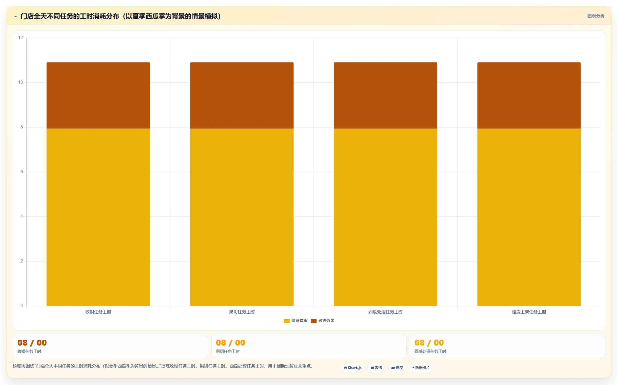The width and height of the screenshot is (618, 385).
Task: Select the 西瓜处理任务工时 summary card
Action: pos(508,346)
